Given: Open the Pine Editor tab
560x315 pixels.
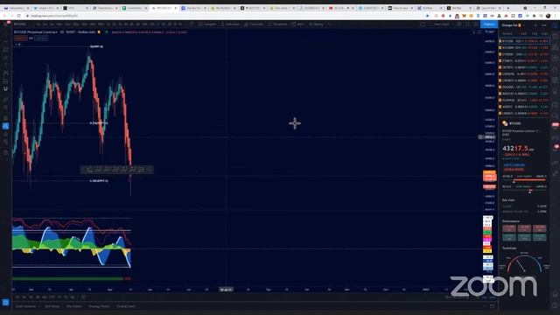Looking at the screenshot, I should click(73, 306).
